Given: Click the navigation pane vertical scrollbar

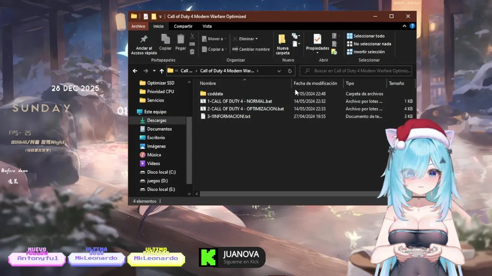Looking at the screenshot, I should tap(189, 149).
